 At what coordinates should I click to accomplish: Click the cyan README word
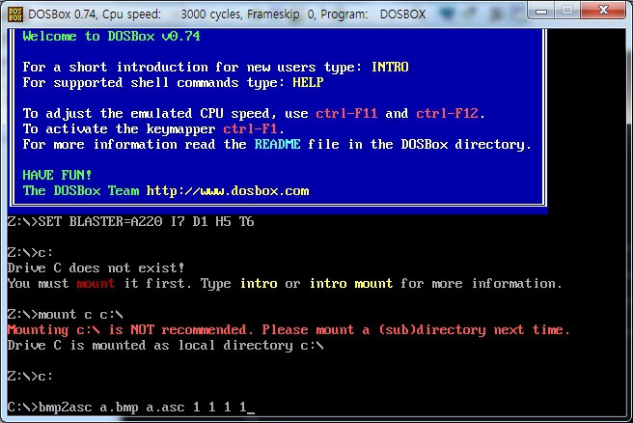(x=277, y=144)
